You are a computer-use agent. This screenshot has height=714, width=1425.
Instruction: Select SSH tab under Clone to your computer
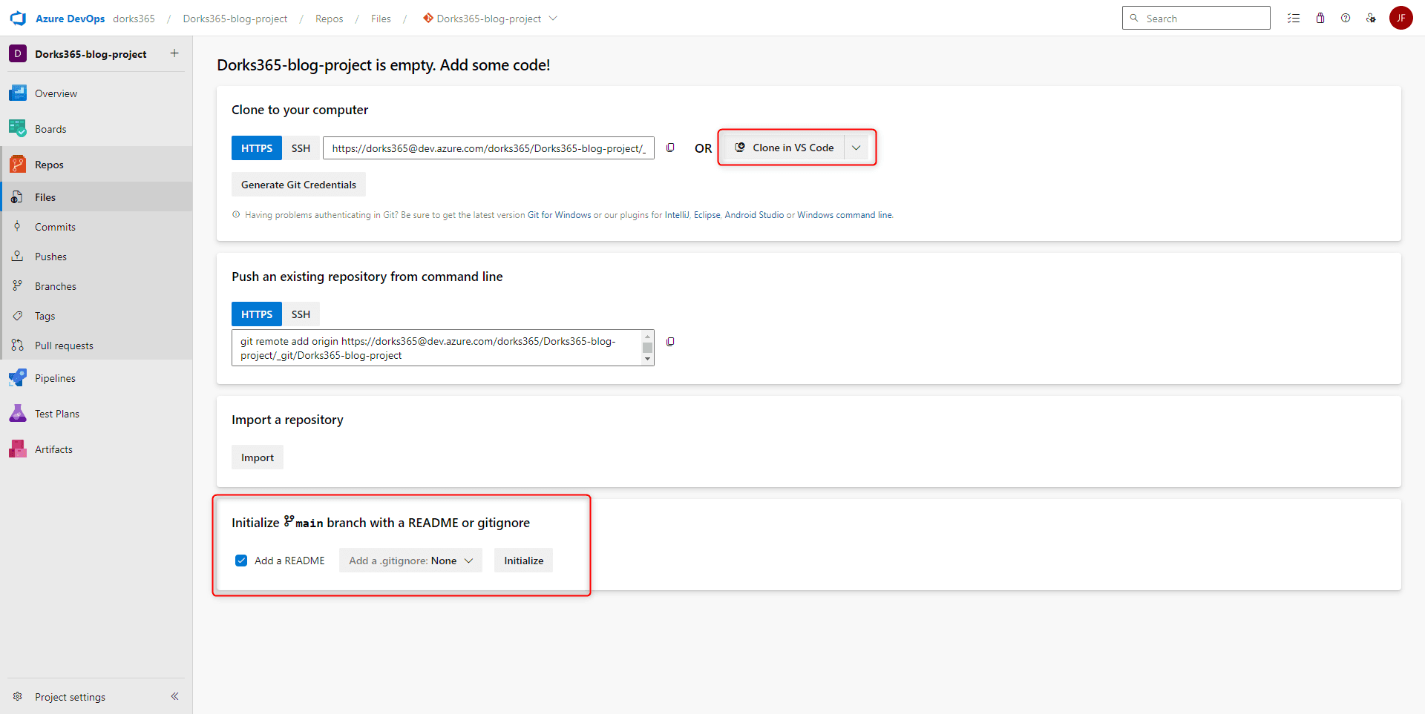[301, 148]
